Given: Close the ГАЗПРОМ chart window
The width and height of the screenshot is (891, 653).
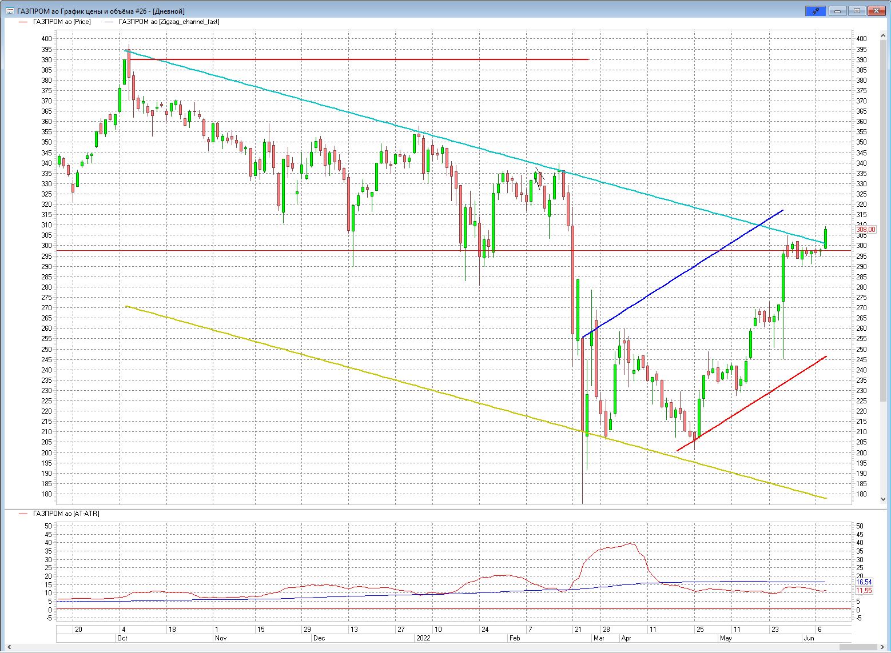Looking at the screenshot, I should 876,11.
